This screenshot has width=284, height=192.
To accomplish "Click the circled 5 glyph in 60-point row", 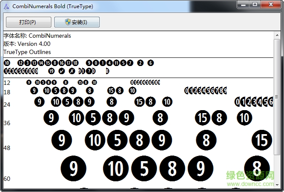I will pyautogui.click(x=144, y=168).
